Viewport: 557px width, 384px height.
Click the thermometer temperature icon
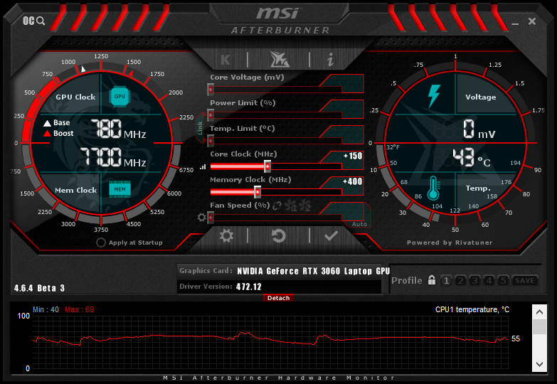click(433, 188)
